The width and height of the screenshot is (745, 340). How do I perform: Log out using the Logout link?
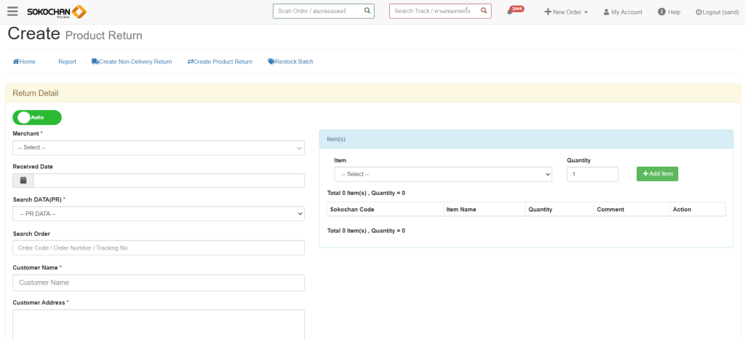717,12
